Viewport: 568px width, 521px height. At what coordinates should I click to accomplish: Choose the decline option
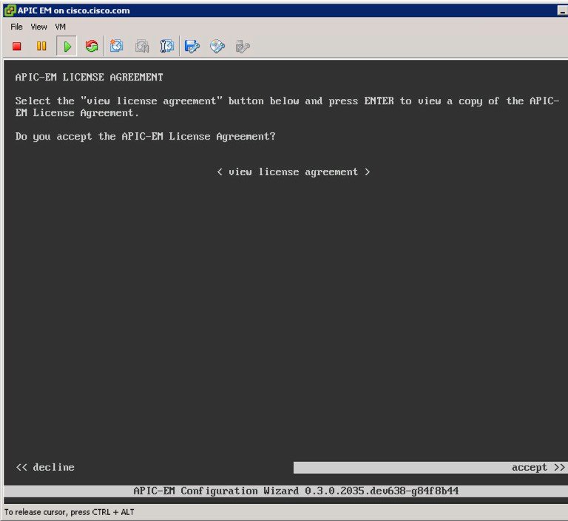(45, 467)
